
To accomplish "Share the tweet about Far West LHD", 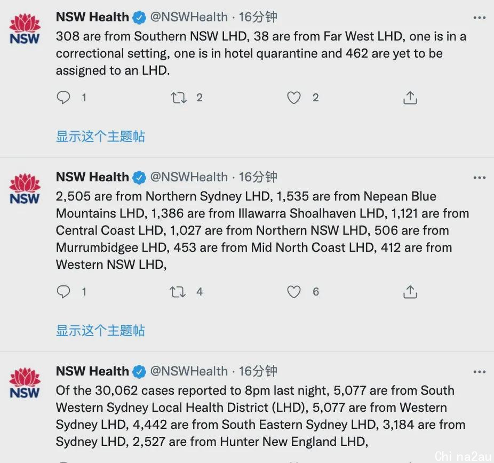I will tap(410, 98).
